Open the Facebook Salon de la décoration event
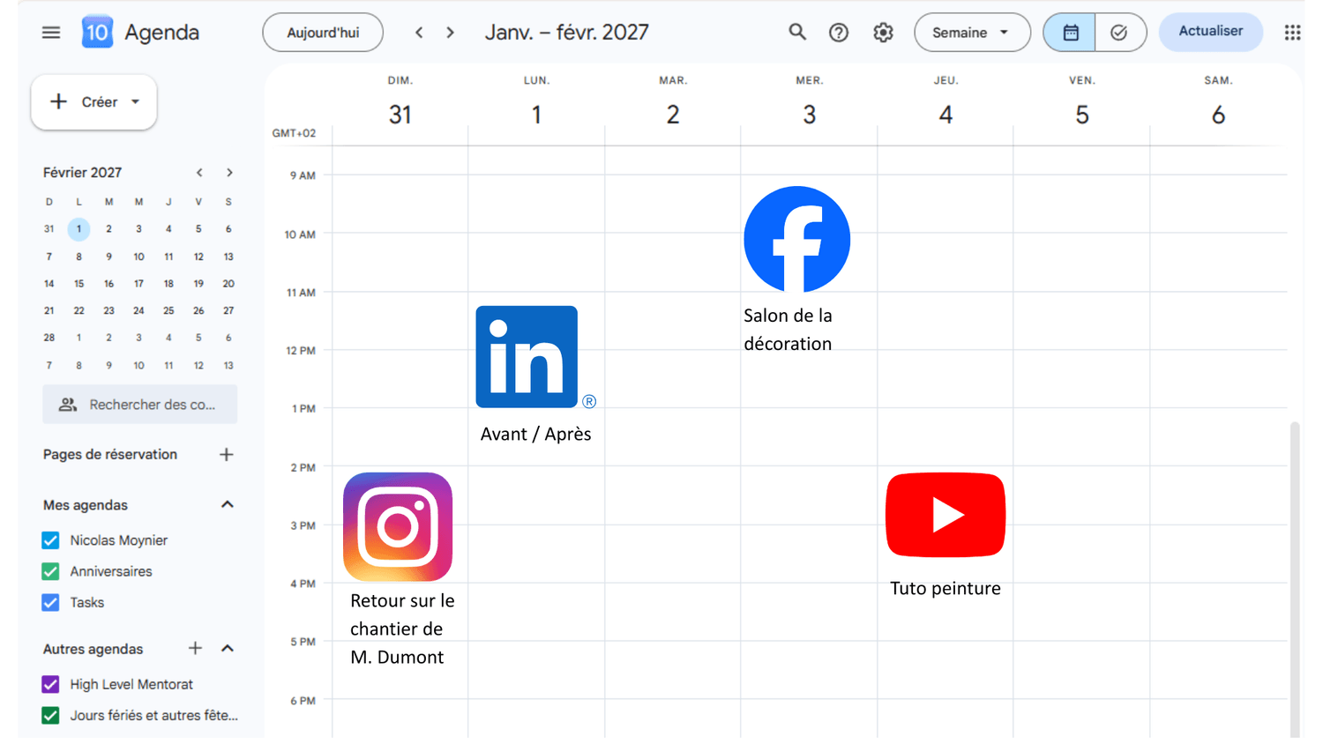 (x=796, y=270)
